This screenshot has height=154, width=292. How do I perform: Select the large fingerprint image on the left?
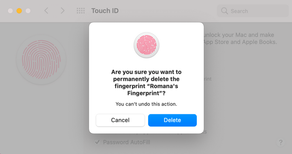coord(41,59)
